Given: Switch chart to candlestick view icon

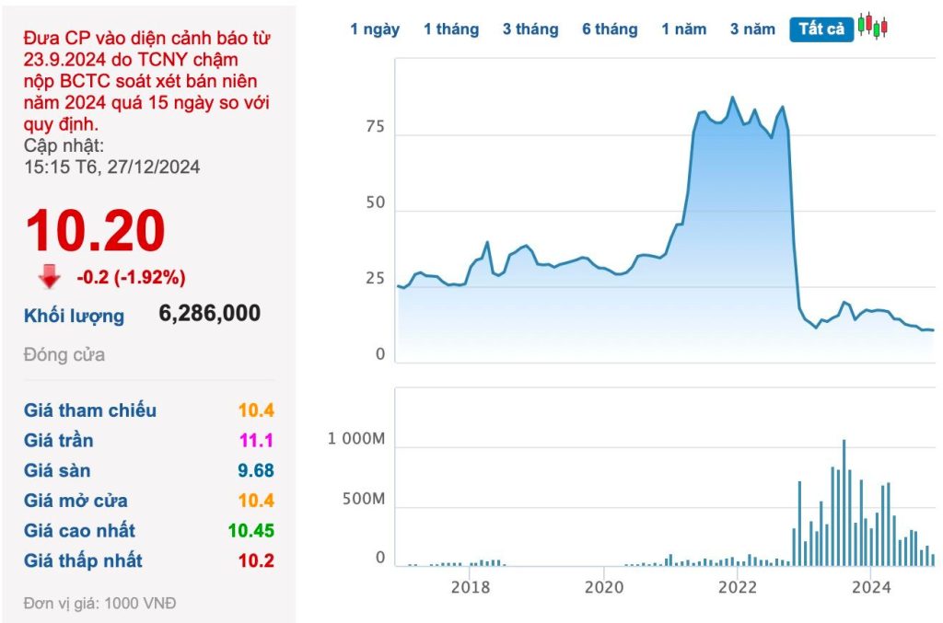Looking at the screenshot, I should (x=872, y=26).
